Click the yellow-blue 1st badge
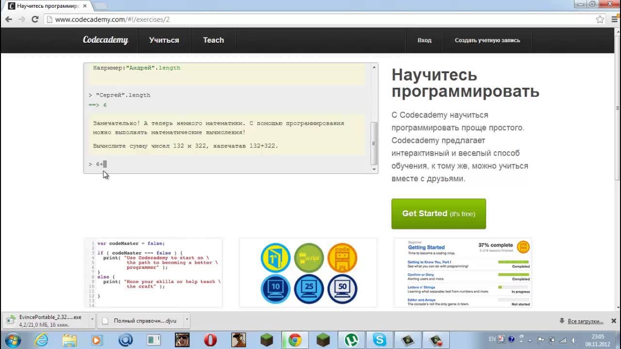The image size is (621, 349). click(x=275, y=257)
